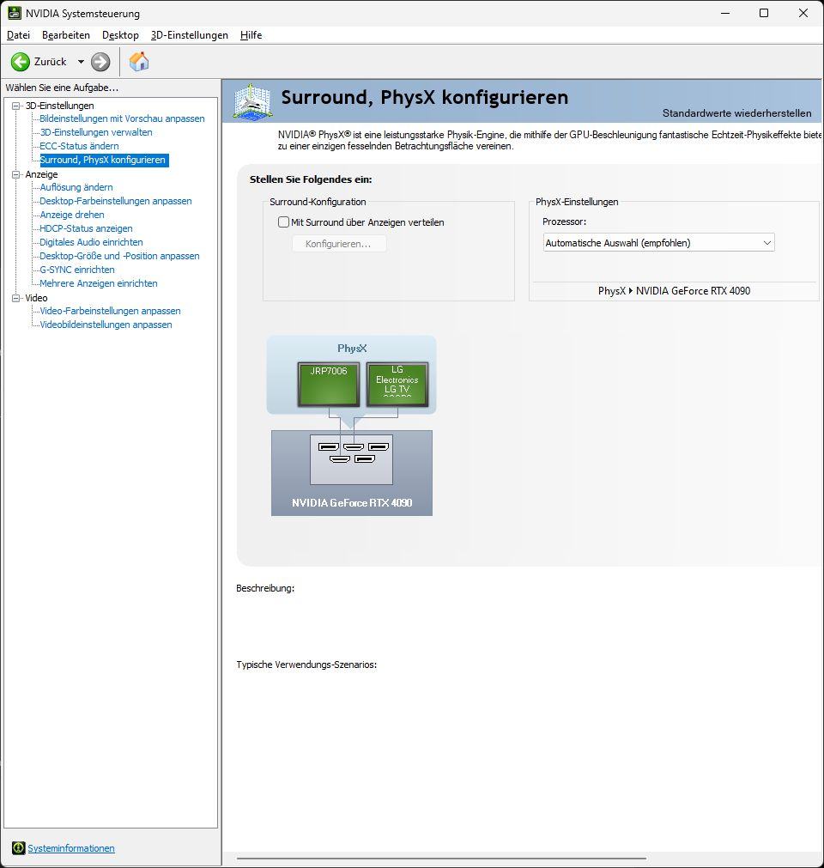The width and height of the screenshot is (824, 868).
Task: Click the Konfigurieren... button
Action: pos(339,244)
